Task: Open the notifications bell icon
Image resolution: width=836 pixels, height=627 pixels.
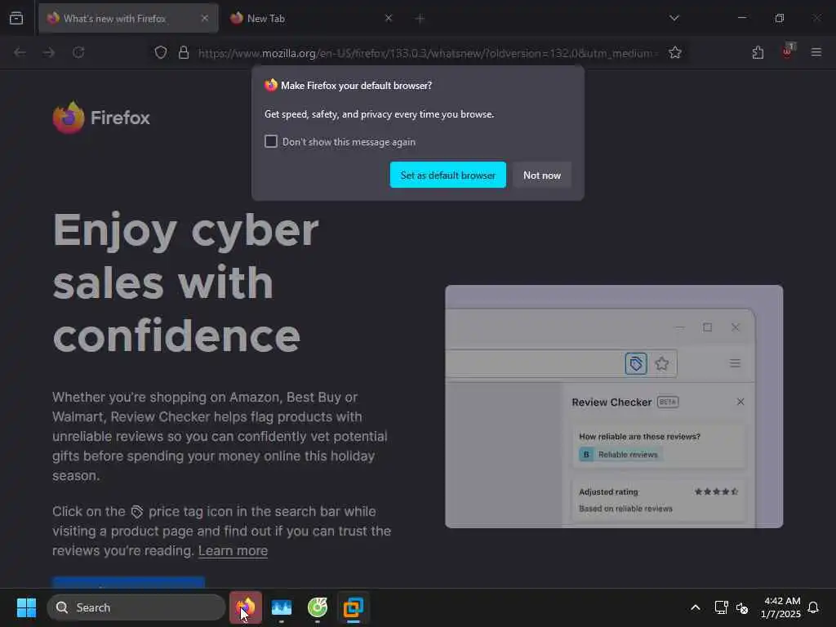Action: click(x=813, y=607)
